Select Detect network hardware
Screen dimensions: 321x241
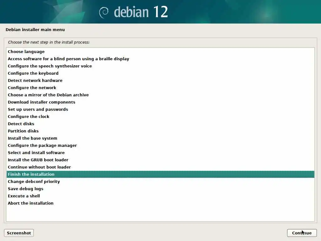tap(160, 81)
